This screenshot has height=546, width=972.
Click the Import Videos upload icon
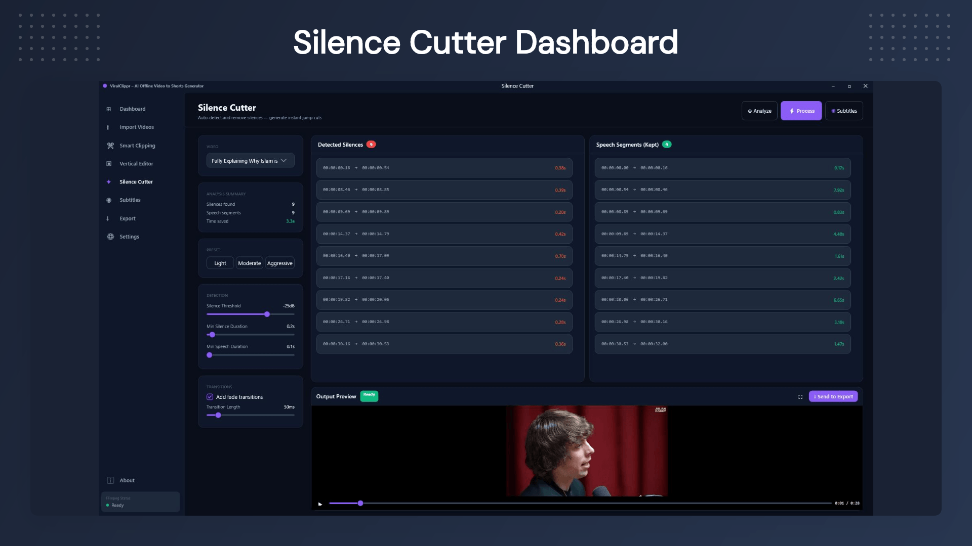click(x=108, y=127)
